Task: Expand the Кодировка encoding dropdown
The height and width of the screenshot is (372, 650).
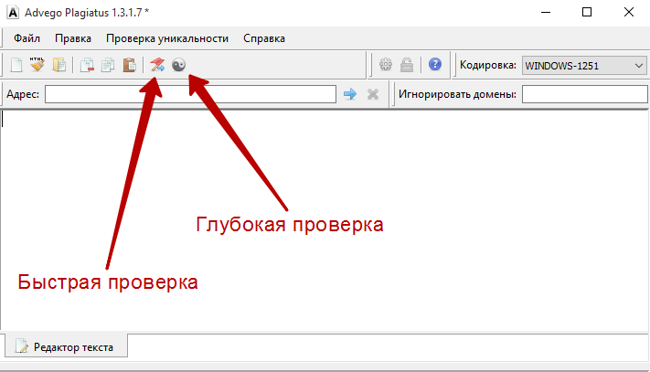Action: pyautogui.click(x=584, y=66)
